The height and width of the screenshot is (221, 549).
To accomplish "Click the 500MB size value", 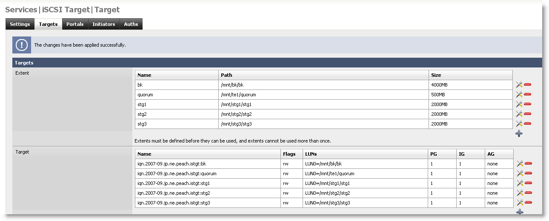I will (x=438, y=95).
